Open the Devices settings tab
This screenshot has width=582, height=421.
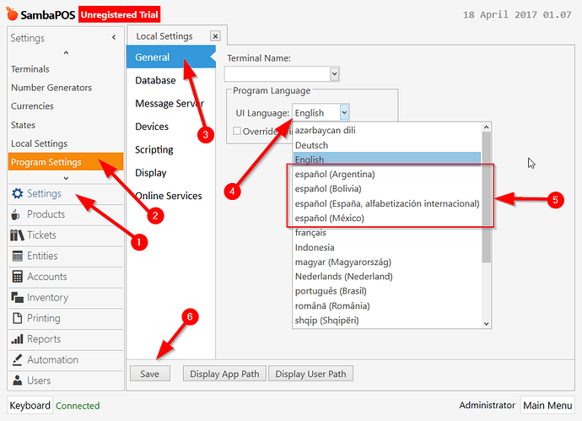tap(170, 127)
